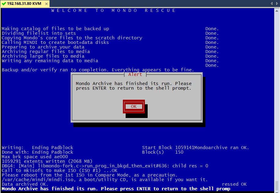The width and height of the screenshot is (280, 193).
Task: Click the 'Mondo Archive has finished' dialog message
Action: point(134,86)
